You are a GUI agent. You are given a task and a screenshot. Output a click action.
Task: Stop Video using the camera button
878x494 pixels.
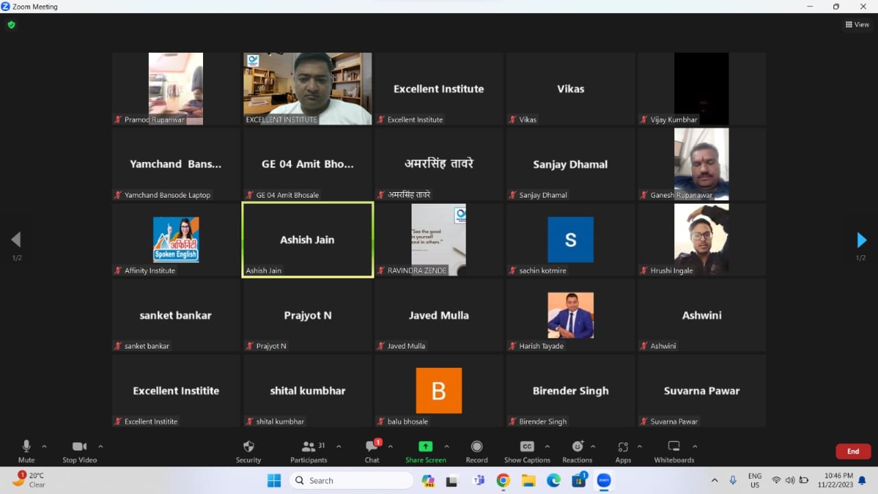pos(80,451)
